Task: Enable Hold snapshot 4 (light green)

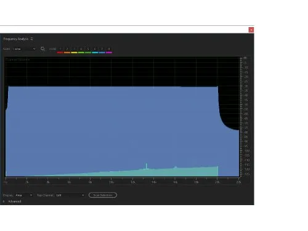Action: tap(81, 51)
